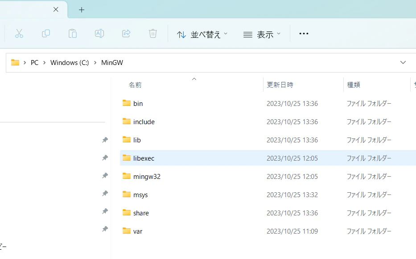Click Windows (C:) in breadcrumb path
This screenshot has width=416, height=259.
70,63
